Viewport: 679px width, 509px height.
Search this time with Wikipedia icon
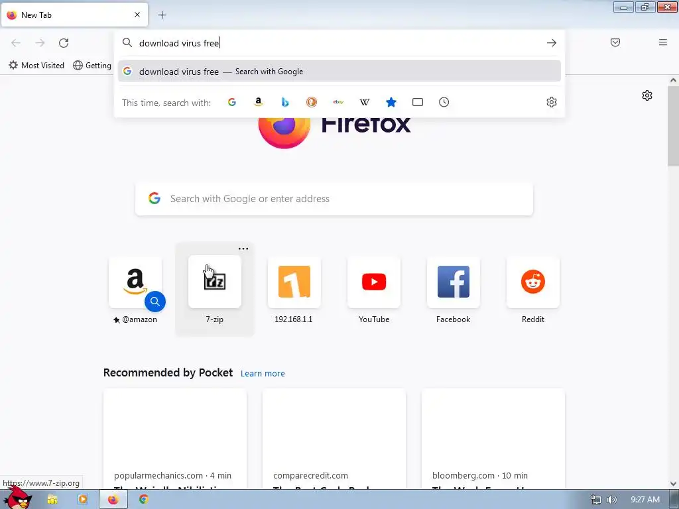(365, 102)
